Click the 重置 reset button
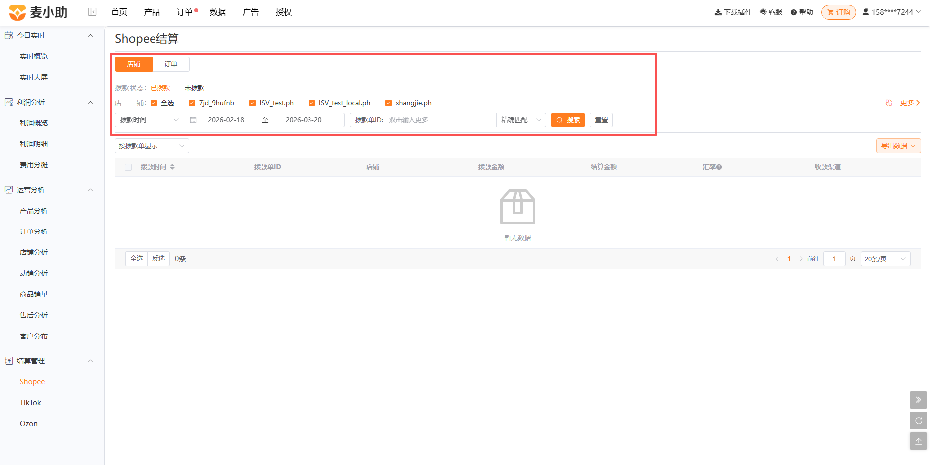 point(601,120)
